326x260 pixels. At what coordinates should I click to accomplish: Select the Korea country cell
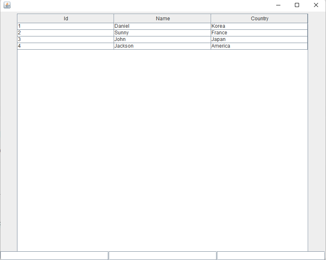[259, 26]
